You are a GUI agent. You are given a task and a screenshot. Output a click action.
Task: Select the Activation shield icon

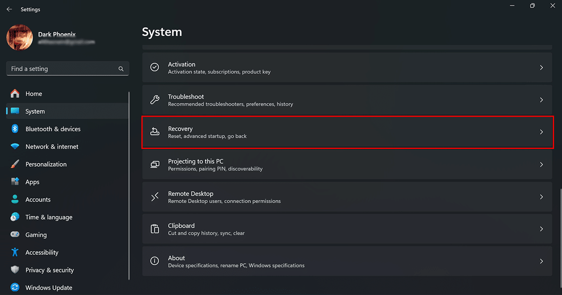(x=155, y=67)
